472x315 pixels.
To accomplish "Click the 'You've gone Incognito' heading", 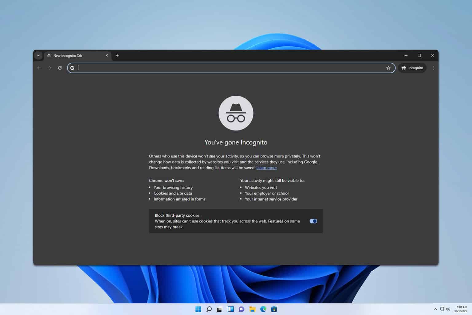I will (x=236, y=142).
